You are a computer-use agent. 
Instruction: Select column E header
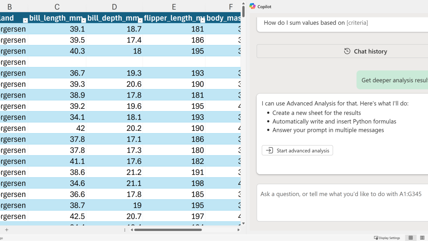coord(174,7)
